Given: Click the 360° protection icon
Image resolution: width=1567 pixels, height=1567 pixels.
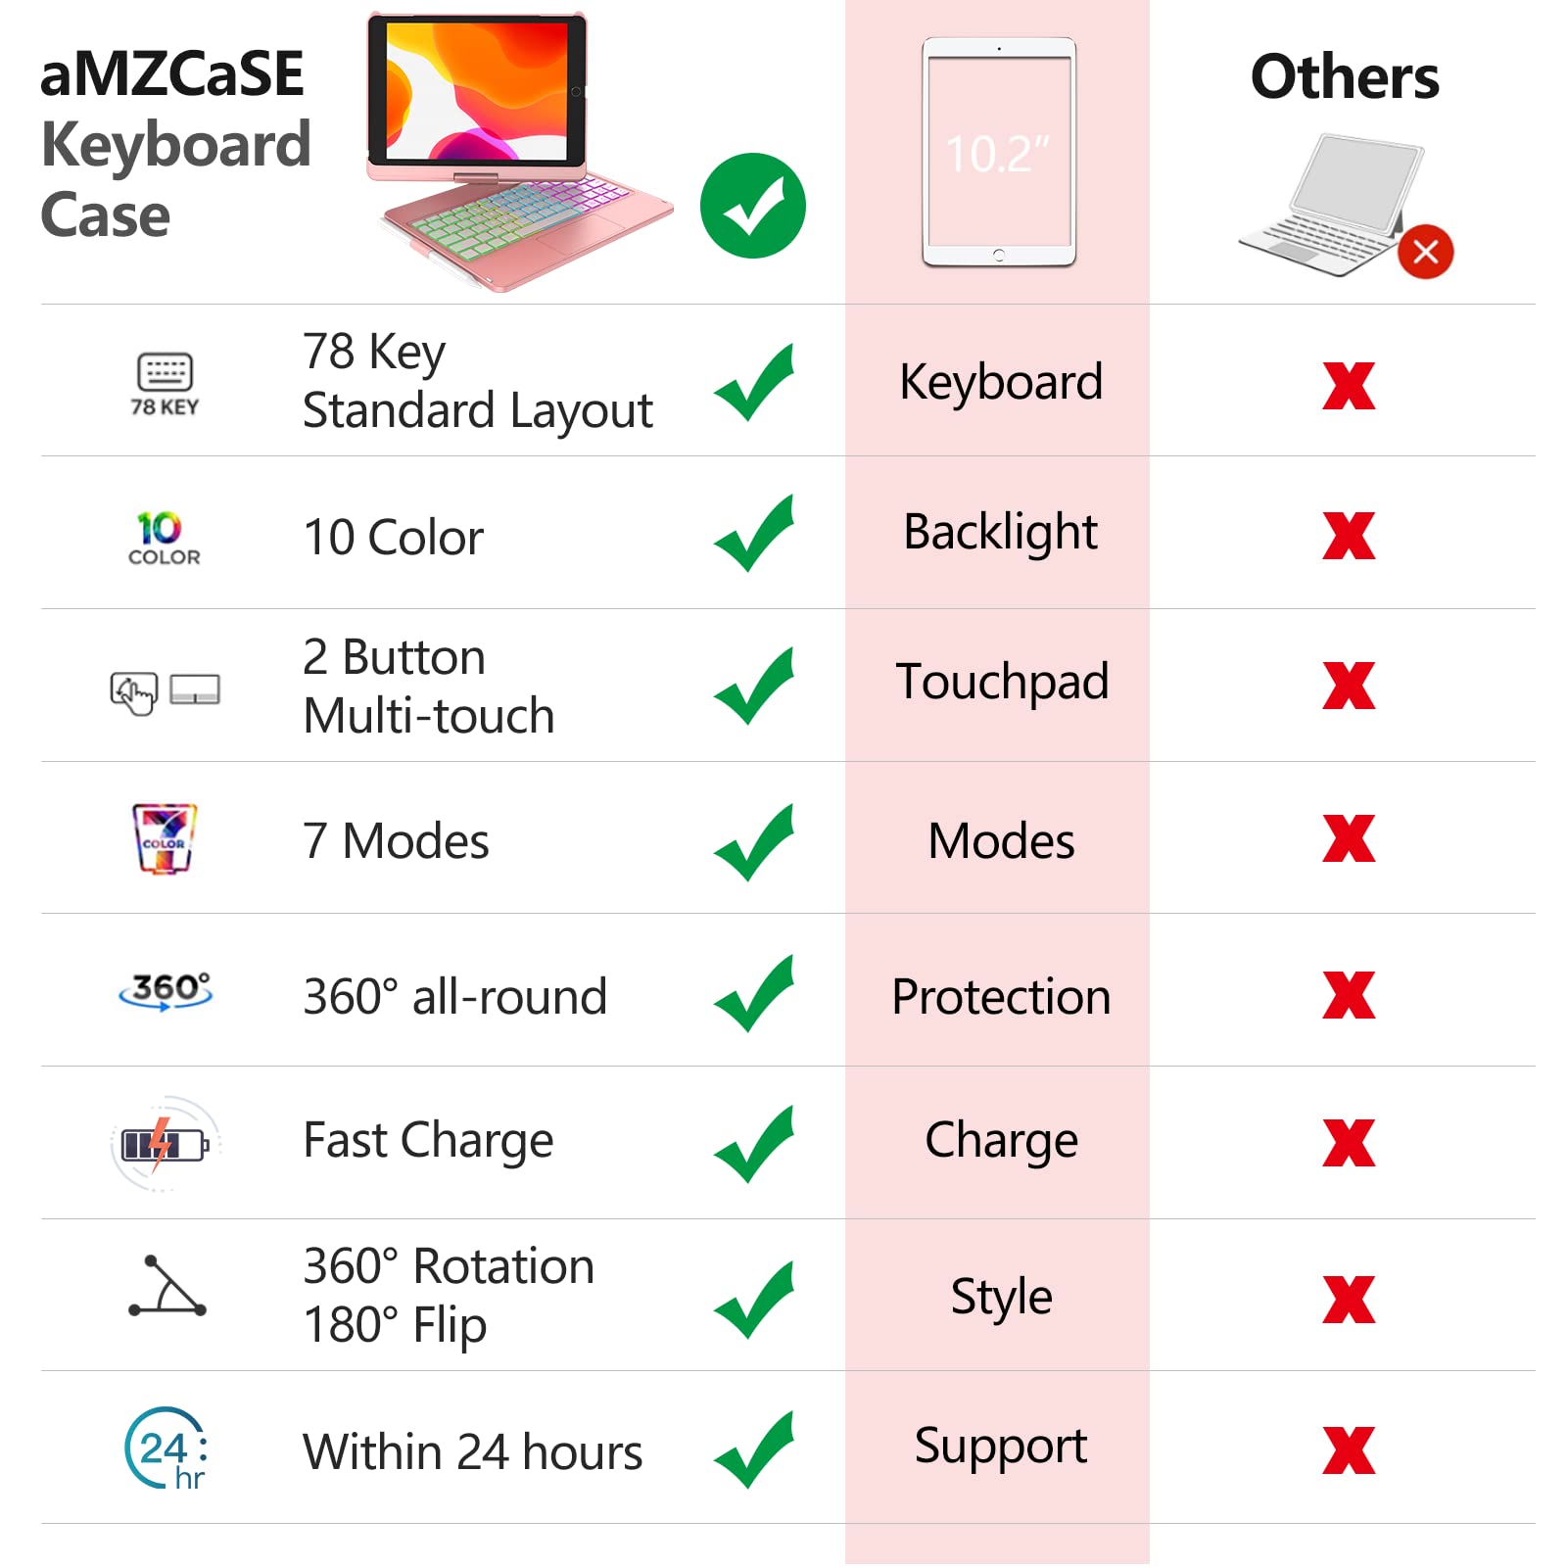Looking at the screenshot, I should 166,991.
